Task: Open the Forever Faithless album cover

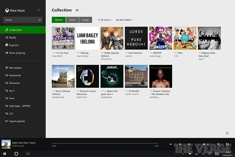Action: pos(161,76)
